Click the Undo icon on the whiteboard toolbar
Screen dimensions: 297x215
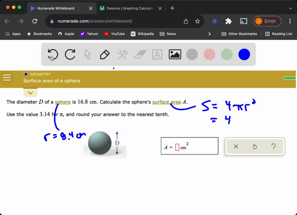click(x=53, y=54)
